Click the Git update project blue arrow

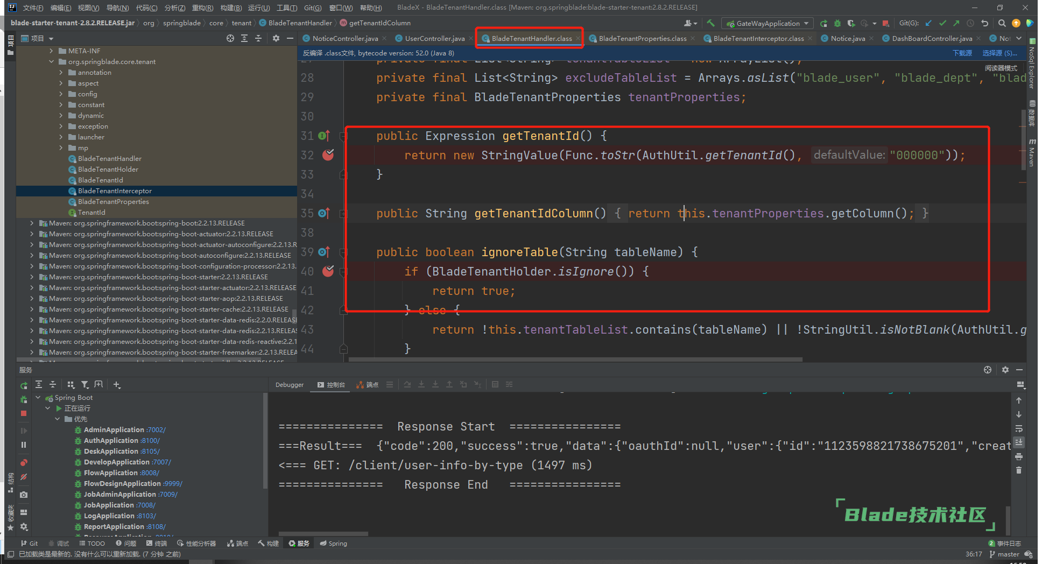[x=928, y=23]
